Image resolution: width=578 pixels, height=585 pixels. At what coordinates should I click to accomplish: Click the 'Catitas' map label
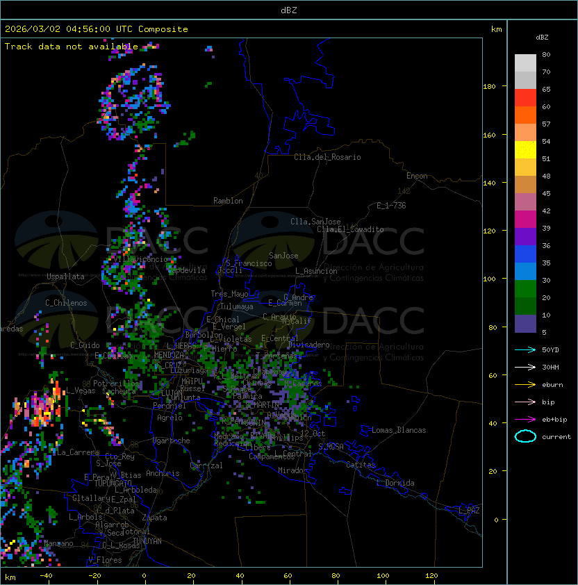[x=361, y=465]
